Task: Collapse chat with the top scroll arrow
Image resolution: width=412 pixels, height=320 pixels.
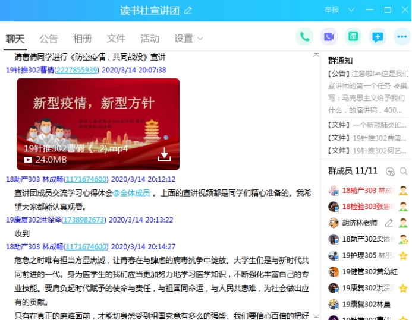Action: tap(316, 55)
